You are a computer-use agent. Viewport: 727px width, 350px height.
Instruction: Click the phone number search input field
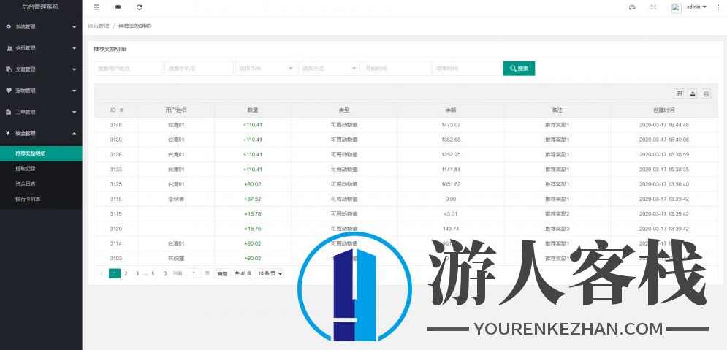199,68
